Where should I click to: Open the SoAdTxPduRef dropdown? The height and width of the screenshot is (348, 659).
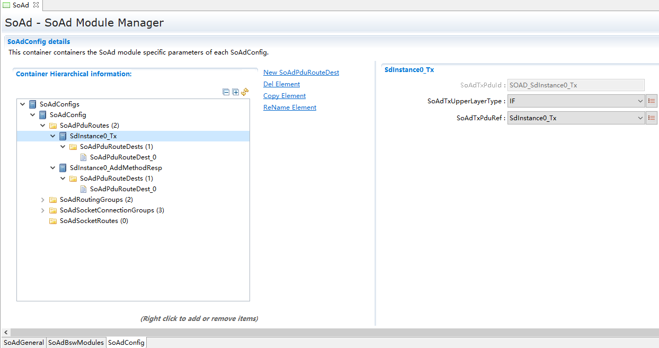pyautogui.click(x=575, y=118)
